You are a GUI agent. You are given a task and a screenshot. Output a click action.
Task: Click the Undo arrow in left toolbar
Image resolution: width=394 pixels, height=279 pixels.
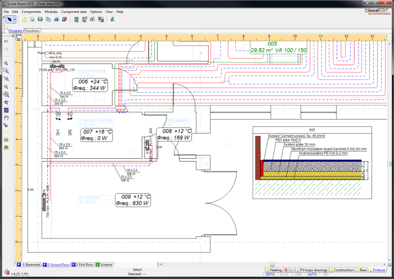click(x=6, y=42)
